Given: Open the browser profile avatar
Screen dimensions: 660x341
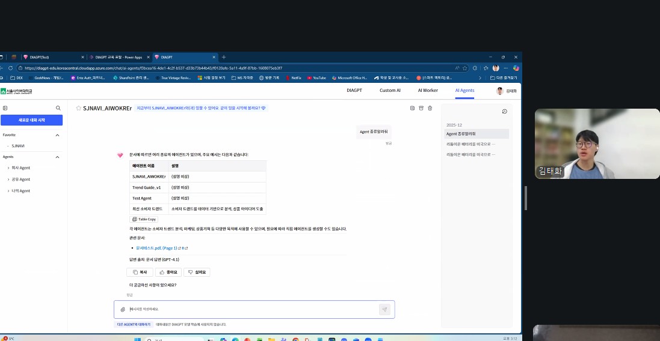Looking at the screenshot, I should [x=496, y=68].
